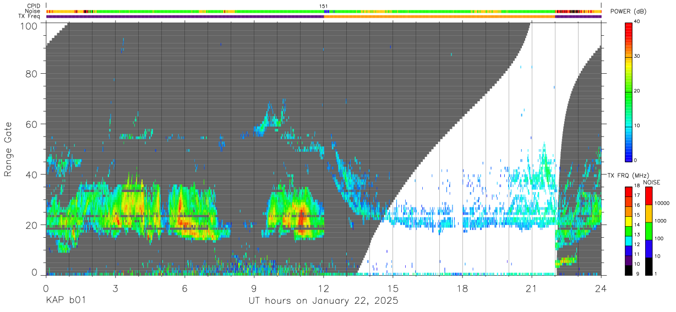Click the CPID value 151
Image resolution: width=676 pixels, height=312 pixels.
click(324, 6)
